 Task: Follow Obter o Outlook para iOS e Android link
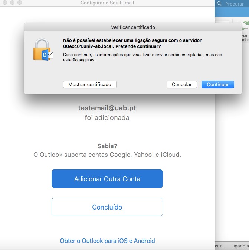click(107, 241)
